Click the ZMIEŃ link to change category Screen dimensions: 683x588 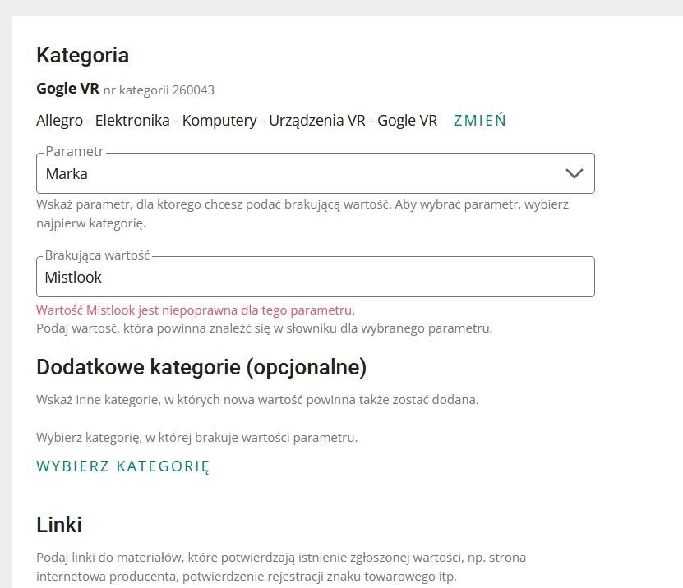point(479,121)
